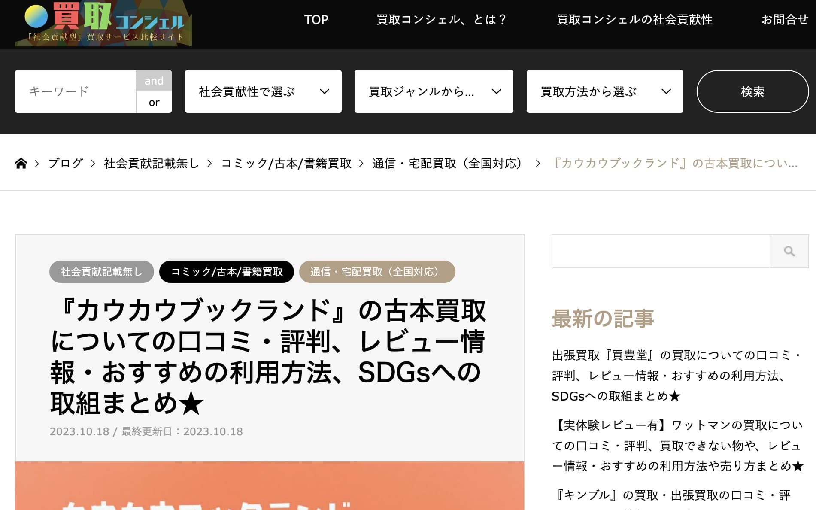Go to ブログ in breadcrumb
This screenshot has width=816, height=510.
tap(65, 164)
